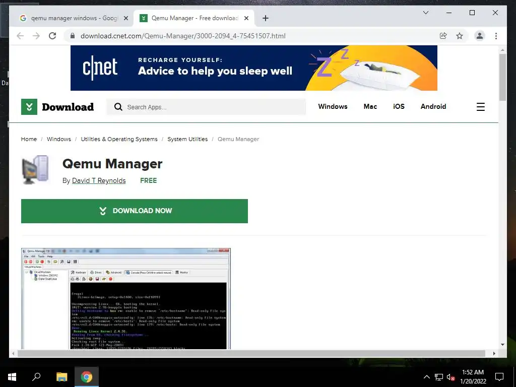
Task: Click the CNET sleep advice banner
Action: [x=254, y=68]
